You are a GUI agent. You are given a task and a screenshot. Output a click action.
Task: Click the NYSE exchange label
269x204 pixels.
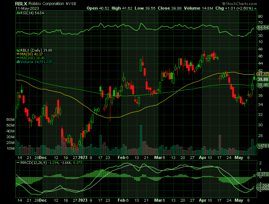pyautogui.click(x=71, y=4)
